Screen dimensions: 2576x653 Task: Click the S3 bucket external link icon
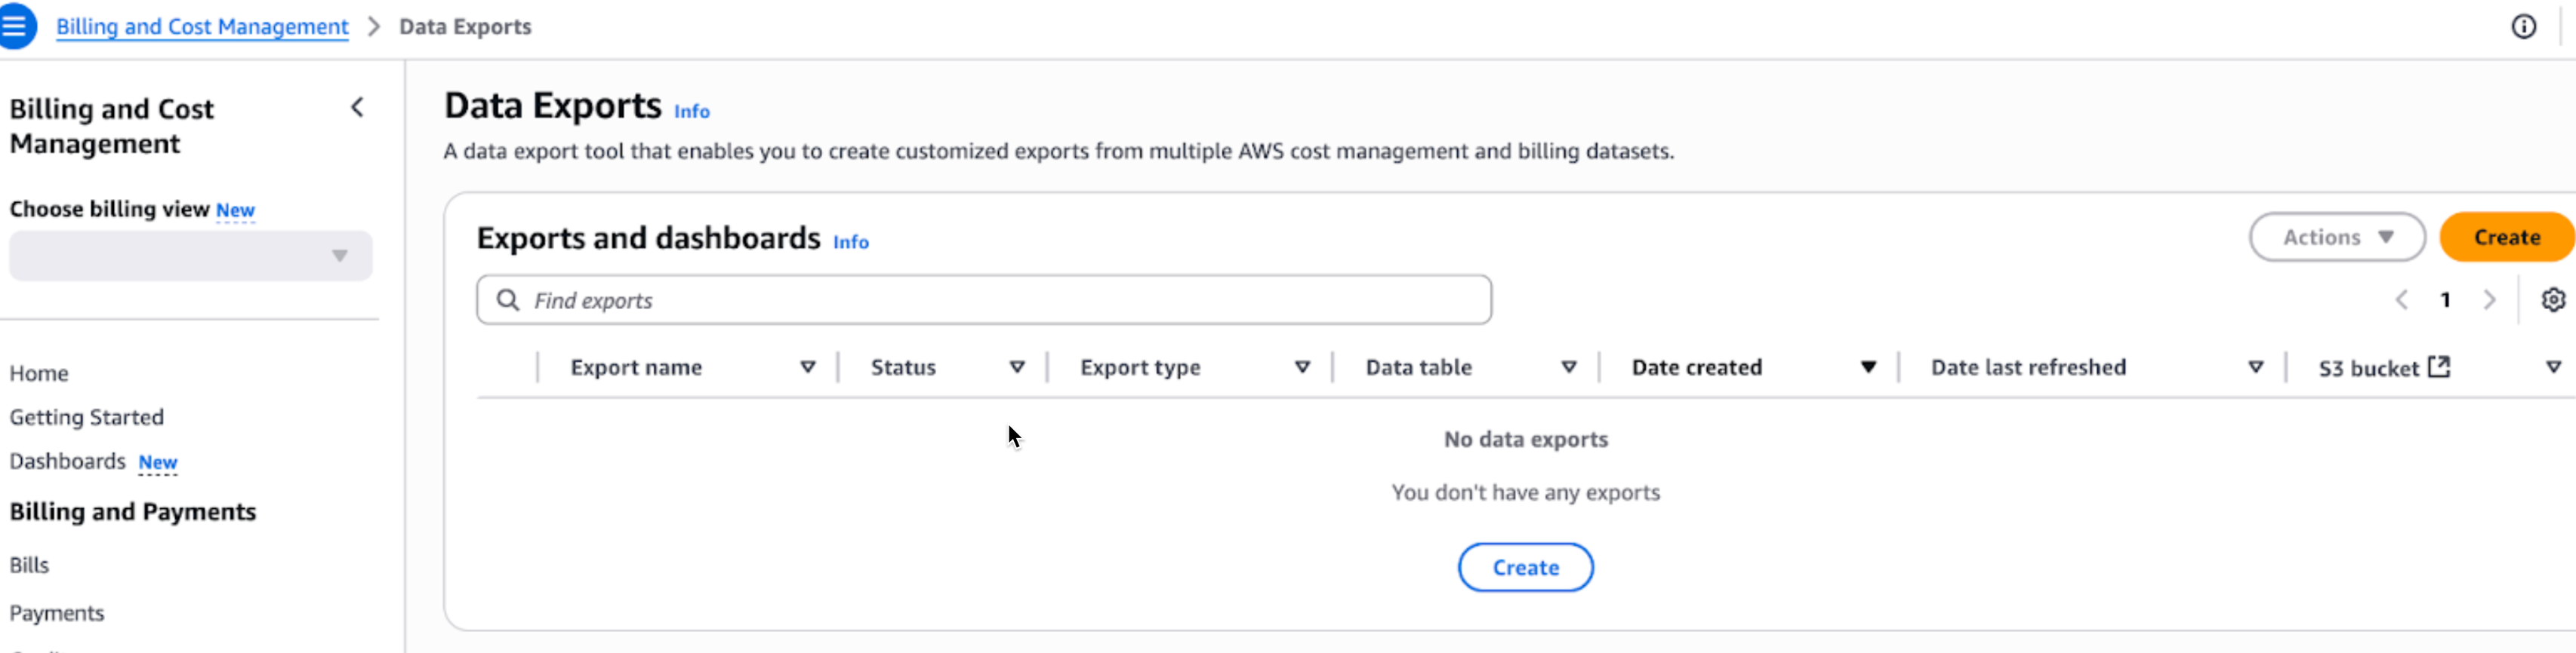click(2439, 366)
